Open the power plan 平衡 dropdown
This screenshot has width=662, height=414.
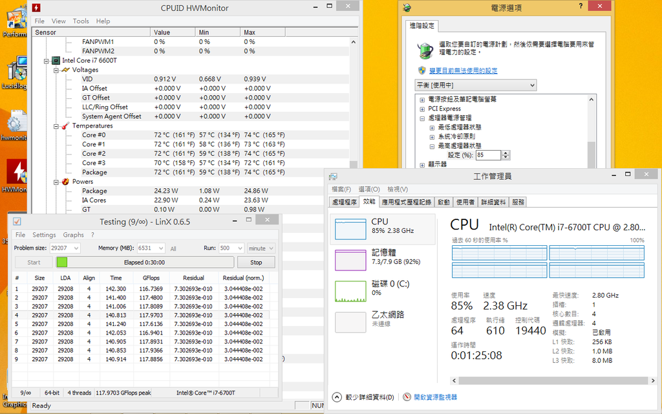475,85
